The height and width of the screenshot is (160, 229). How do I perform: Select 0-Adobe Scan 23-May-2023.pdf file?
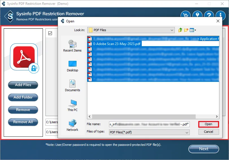pos(117,44)
